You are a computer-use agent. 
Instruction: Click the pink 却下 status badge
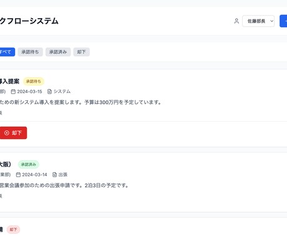13,230
